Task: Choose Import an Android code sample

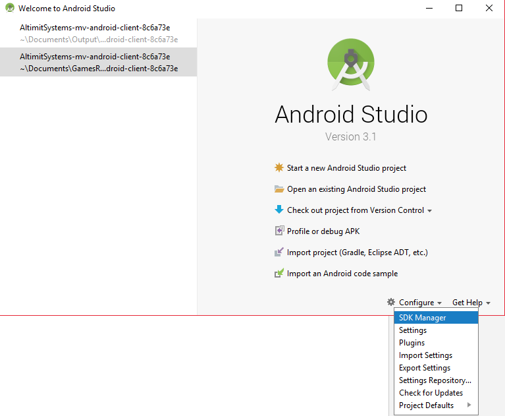Action: (342, 274)
